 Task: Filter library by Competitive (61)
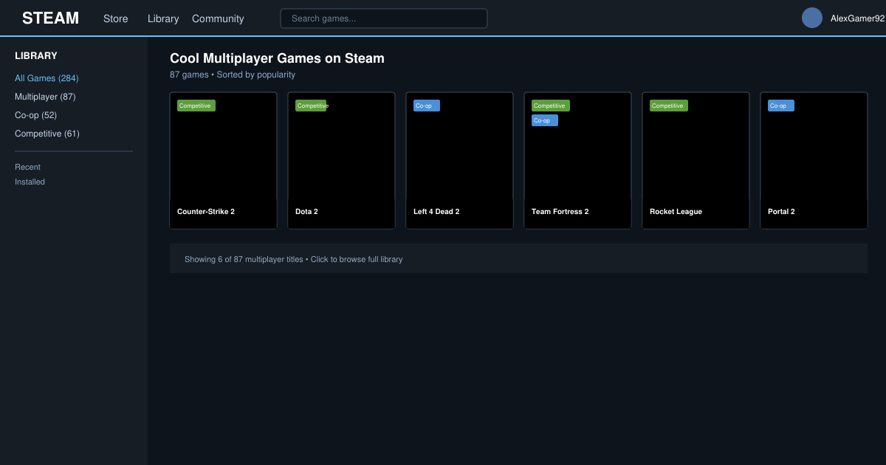(47, 134)
